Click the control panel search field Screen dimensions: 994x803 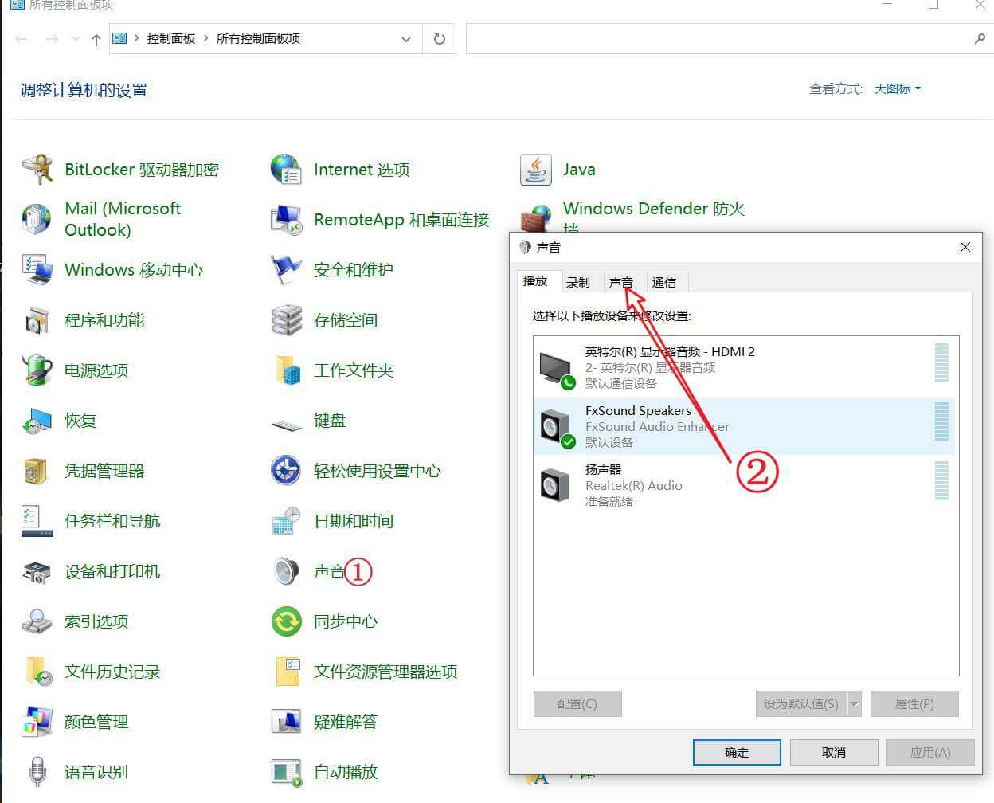(x=717, y=39)
